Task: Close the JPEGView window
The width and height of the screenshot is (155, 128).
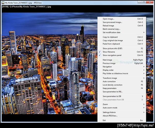Action: (x=150, y=2)
